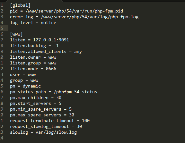Click the user = www line
Screen dimensions: 185x143
pos(23,75)
